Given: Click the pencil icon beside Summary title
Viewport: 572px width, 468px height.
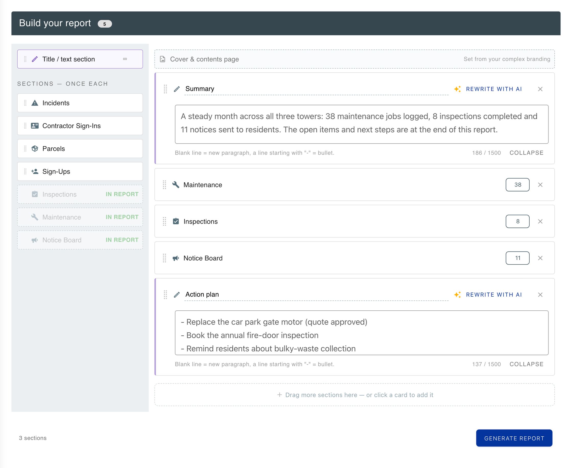Looking at the screenshot, I should click(x=177, y=89).
